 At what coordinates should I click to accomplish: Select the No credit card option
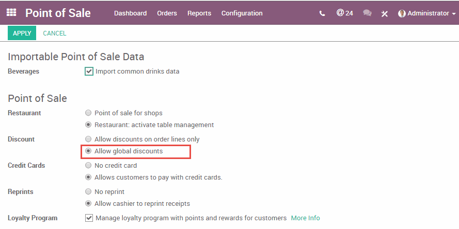point(89,166)
